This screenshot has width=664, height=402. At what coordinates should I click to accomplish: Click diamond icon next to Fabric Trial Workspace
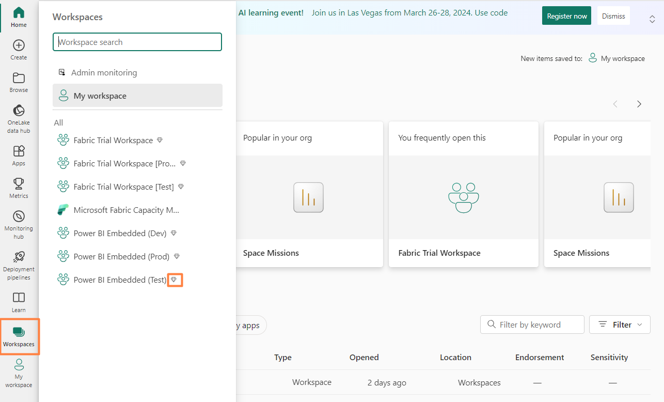point(160,140)
